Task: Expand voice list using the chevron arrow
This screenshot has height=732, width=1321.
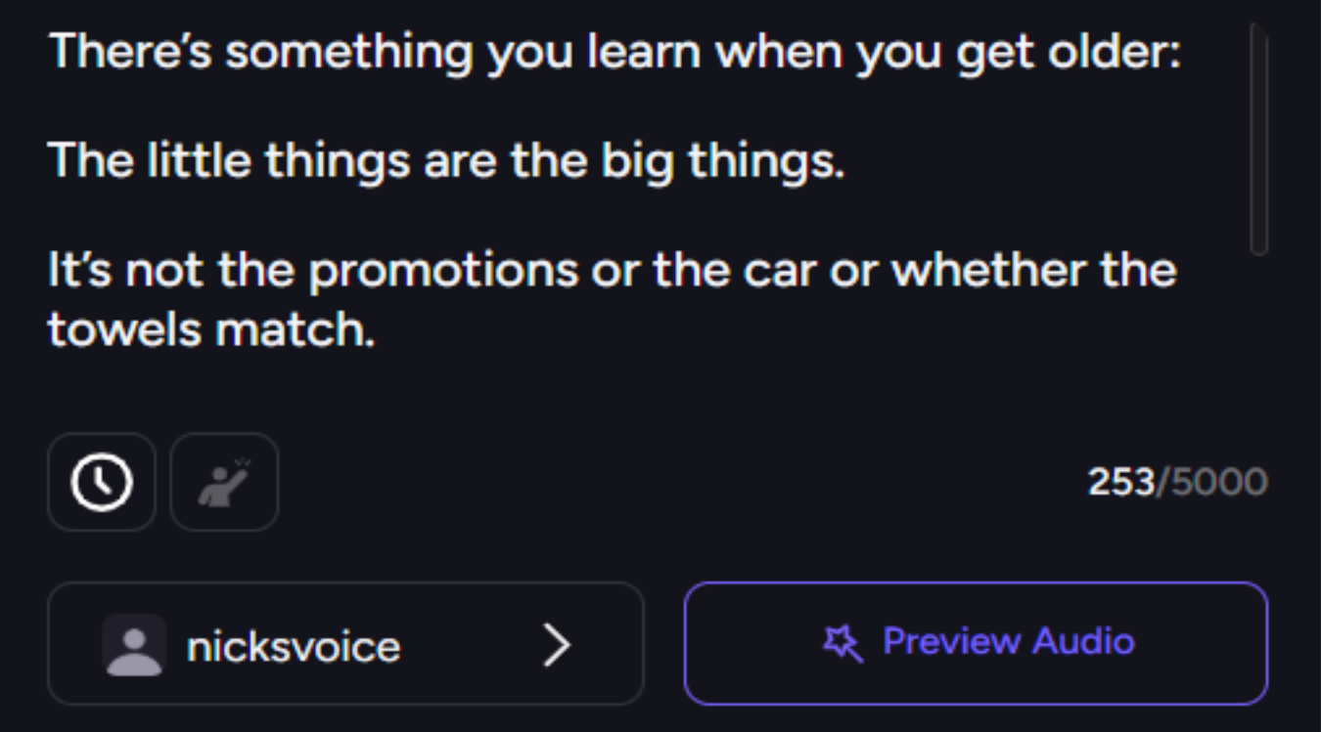Action: point(557,645)
